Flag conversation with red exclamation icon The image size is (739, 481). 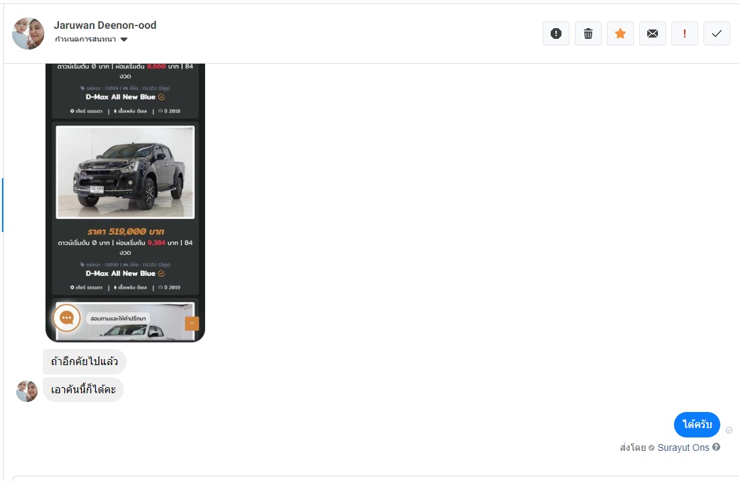[x=684, y=33]
